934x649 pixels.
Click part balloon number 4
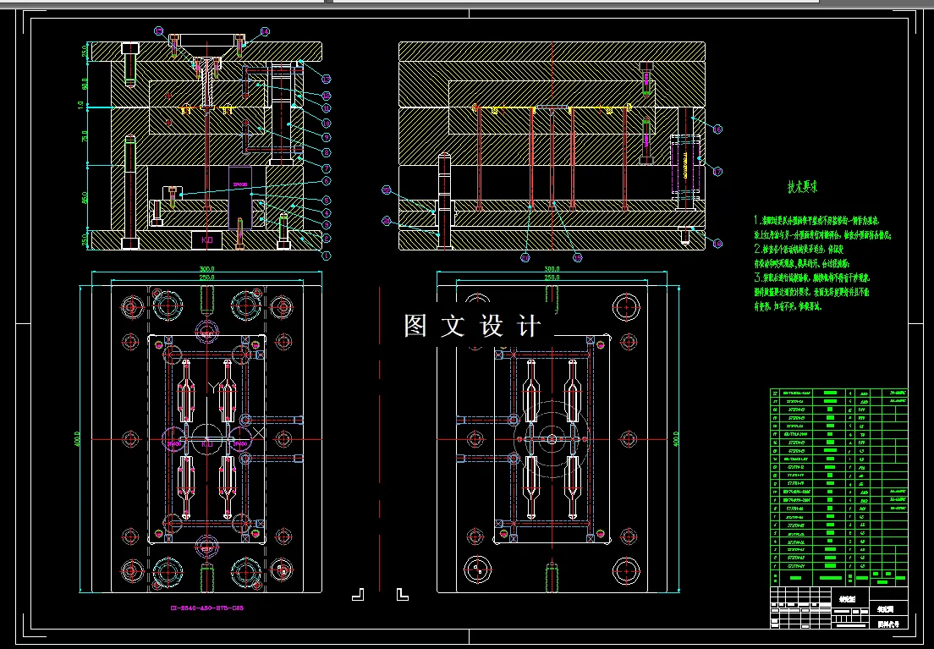326,212
